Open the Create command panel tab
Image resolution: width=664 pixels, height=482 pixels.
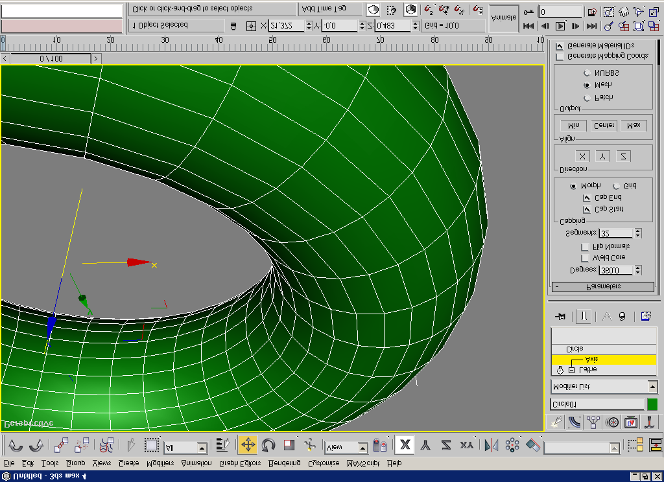pyautogui.click(x=556, y=422)
